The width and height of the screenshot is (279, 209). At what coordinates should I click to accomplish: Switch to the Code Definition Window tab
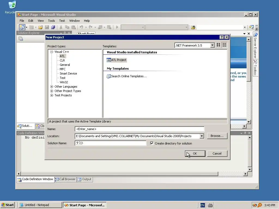[35, 179]
